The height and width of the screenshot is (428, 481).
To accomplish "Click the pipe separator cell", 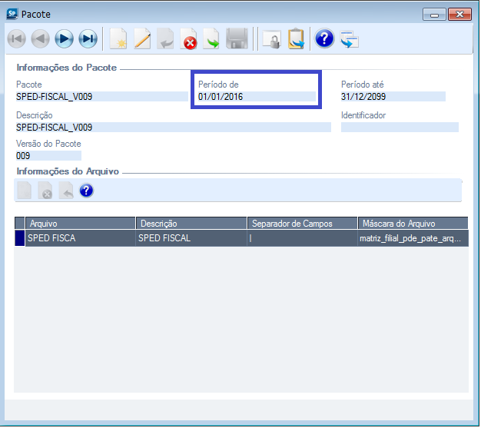I will click(x=303, y=238).
